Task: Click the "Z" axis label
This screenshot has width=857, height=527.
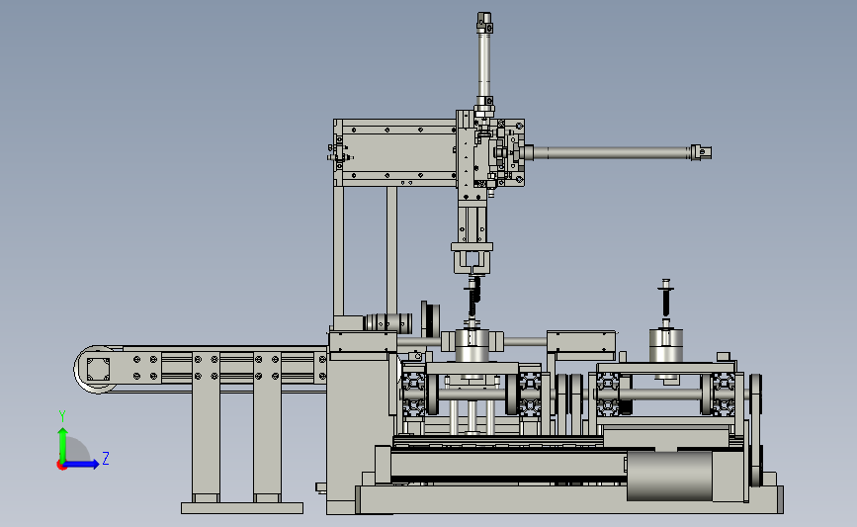Action: point(106,458)
